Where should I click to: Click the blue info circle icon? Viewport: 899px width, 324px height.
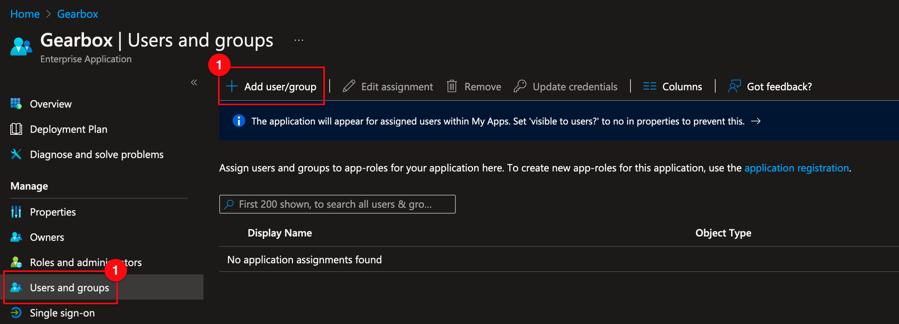(239, 121)
